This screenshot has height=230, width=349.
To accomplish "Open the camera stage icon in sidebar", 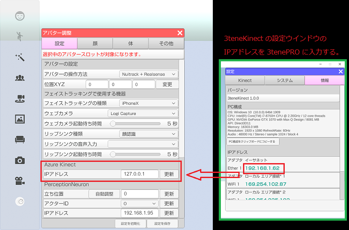I will [x=20, y=98].
